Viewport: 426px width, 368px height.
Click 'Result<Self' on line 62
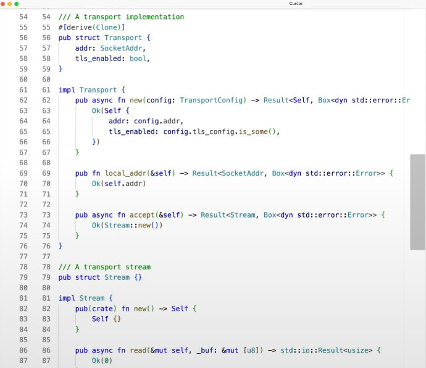pos(286,100)
